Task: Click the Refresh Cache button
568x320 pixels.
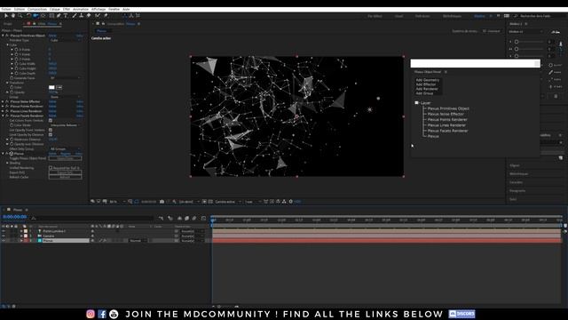Action: 65,178
